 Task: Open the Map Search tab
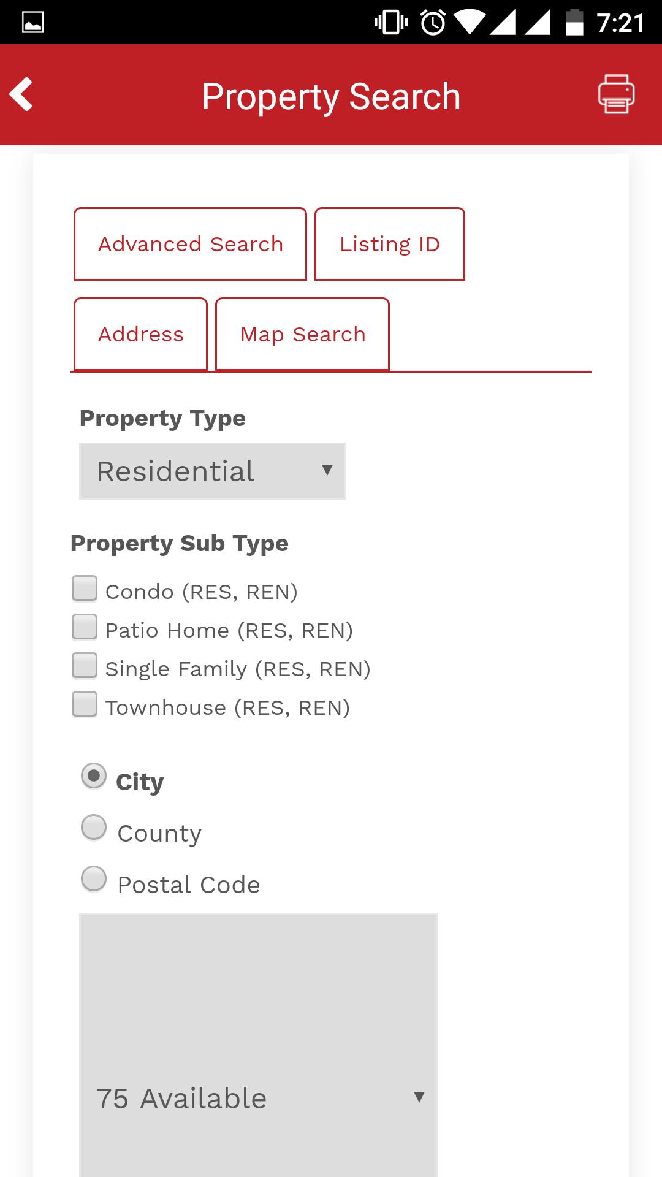(303, 334)
